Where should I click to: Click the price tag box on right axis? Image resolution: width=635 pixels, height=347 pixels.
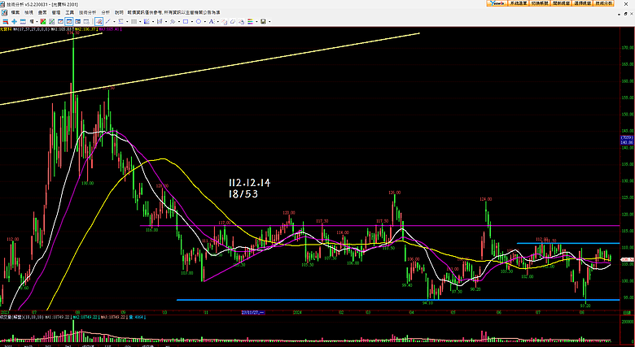coord(627,140)
